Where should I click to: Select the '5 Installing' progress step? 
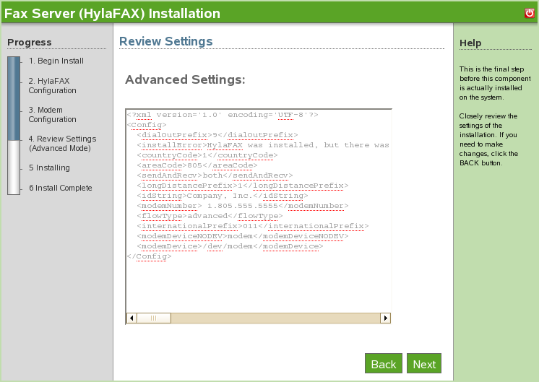click(49, 168)
